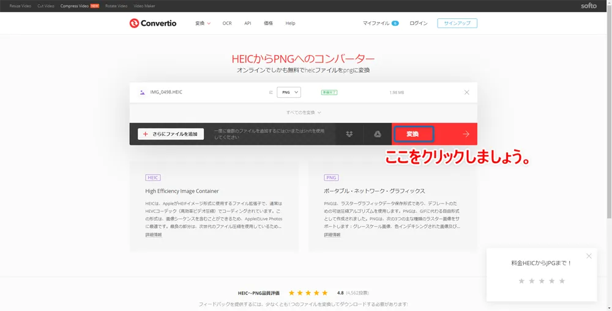Rate two stars in the popup
The width and height of the screenshot is (612, 311).
pyautogui.click(x=532, y=281)
